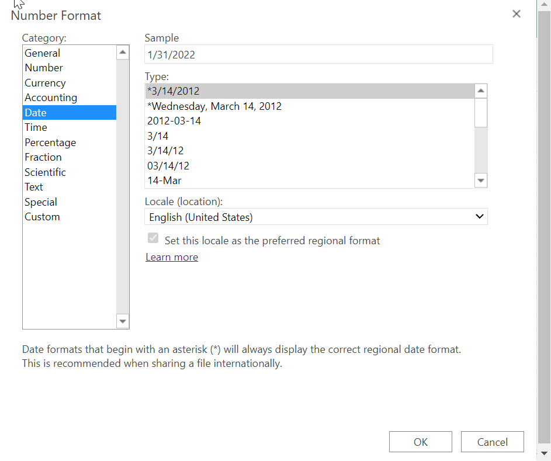The width and height of the screenshot is (551, 461).
Task: Select the Time category
Action: [36, 127]
